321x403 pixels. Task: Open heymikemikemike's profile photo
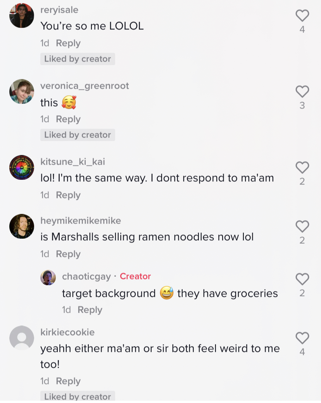22,226
